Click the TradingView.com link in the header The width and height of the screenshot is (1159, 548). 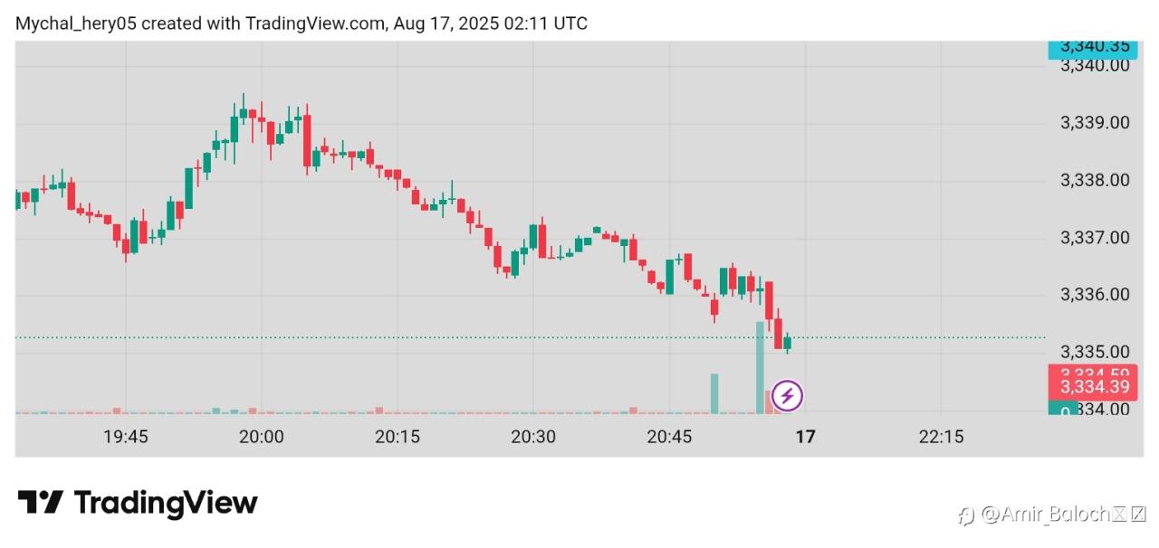coord(314,24)
